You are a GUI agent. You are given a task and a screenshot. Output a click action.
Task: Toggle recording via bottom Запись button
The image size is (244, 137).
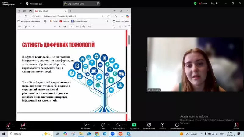pos(163,126)
